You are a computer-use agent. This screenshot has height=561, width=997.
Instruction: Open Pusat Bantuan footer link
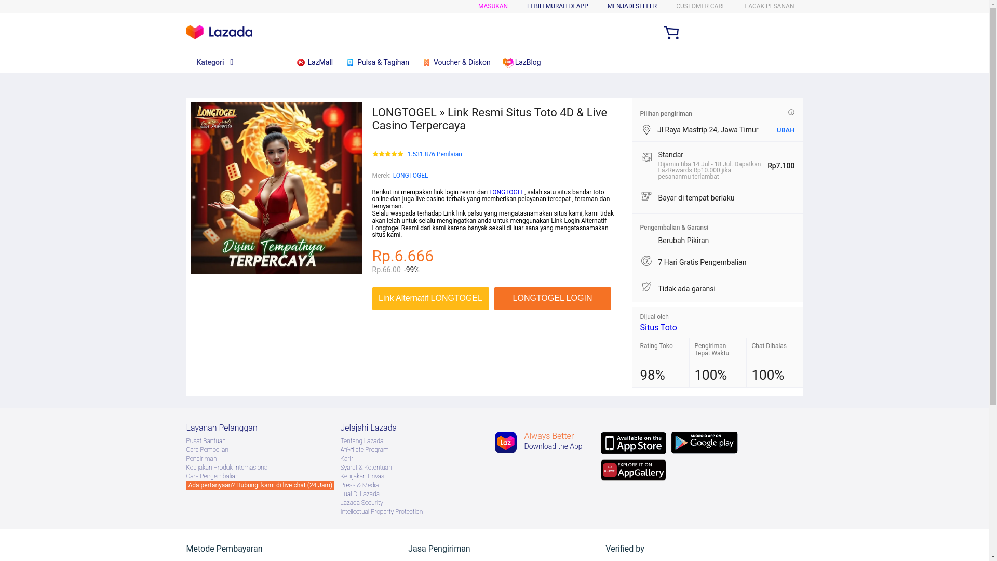point(206,441)
